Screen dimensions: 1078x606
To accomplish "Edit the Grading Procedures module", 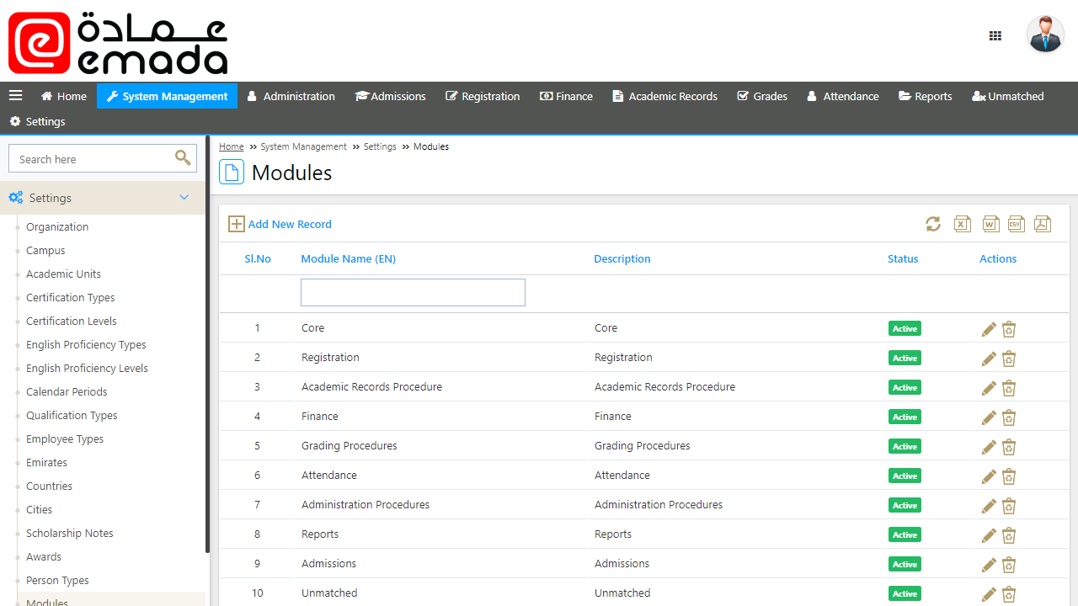I will click(989, 447).
